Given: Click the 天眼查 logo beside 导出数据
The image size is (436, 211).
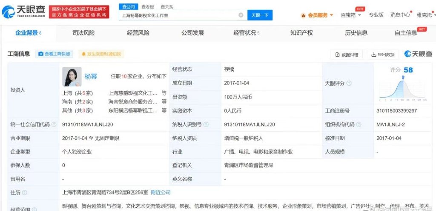Looking at the screenshot, I should pos(418,54).
